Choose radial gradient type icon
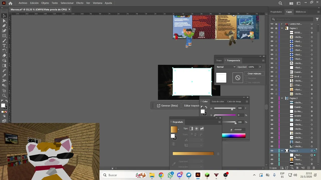Image resolution: width=321 pixels, height=180 pixels. click(x=197, y=128)
